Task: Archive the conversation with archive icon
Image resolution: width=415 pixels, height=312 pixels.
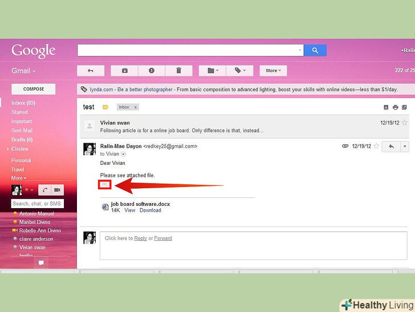Action: click(x=125, y=71)
